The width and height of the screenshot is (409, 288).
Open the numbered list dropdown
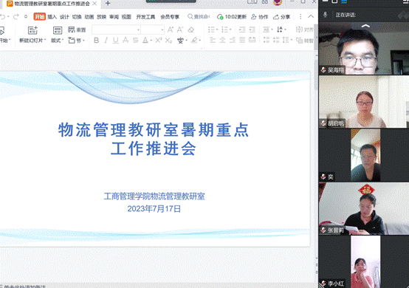coord(226,30)
